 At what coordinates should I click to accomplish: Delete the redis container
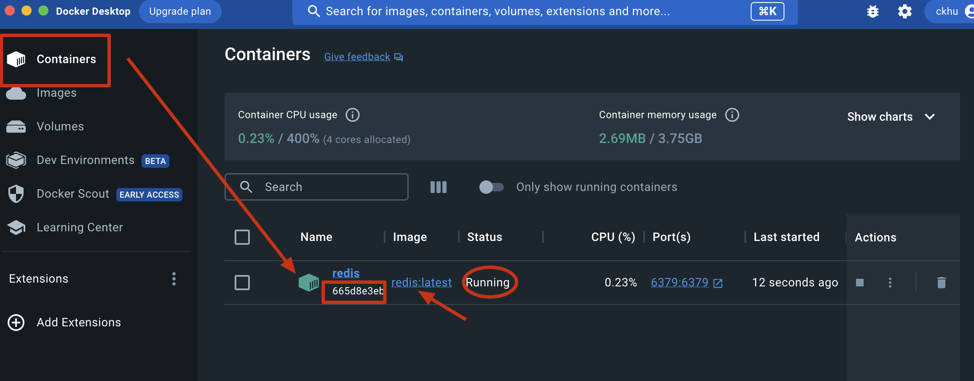(942, 283)
